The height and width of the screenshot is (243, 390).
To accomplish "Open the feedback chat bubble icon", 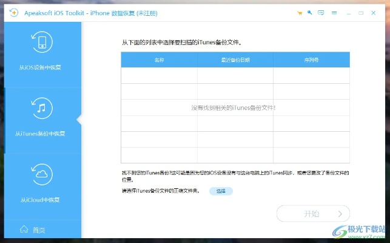I will point(321,12).
